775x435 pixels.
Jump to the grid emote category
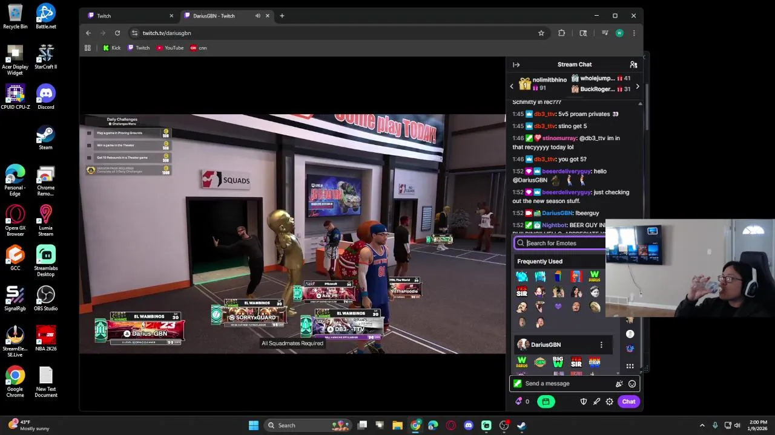coord(630,366)
